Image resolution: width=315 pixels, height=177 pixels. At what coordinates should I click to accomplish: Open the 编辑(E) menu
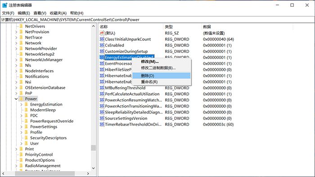pos(24,13)
